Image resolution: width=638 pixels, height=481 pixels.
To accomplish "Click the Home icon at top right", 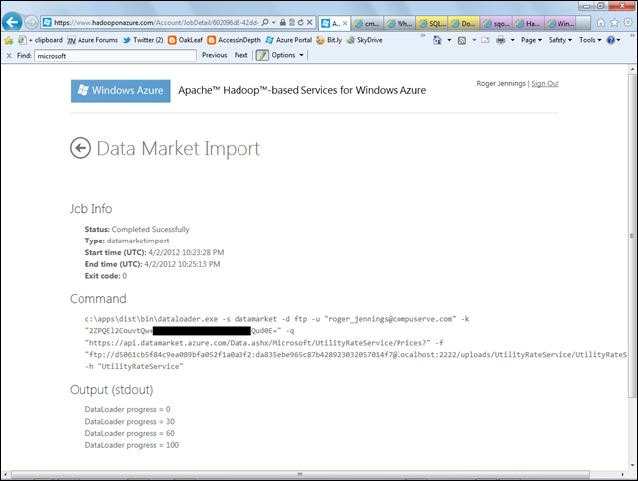I will (x=601, y=23).
